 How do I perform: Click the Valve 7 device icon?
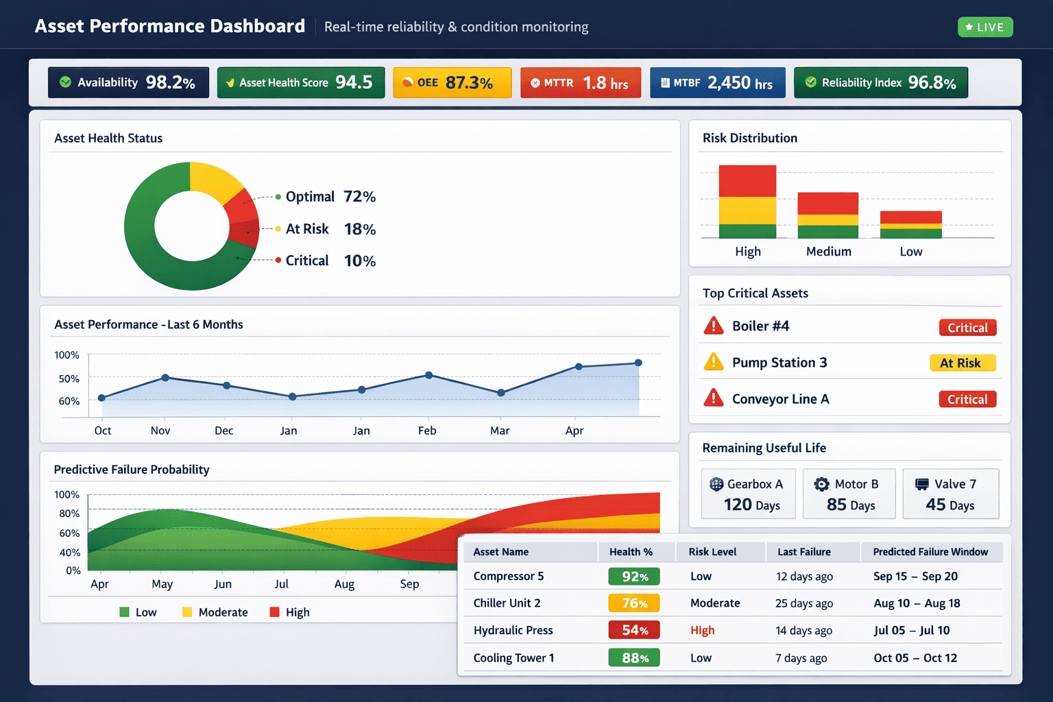tap(922, 484)
